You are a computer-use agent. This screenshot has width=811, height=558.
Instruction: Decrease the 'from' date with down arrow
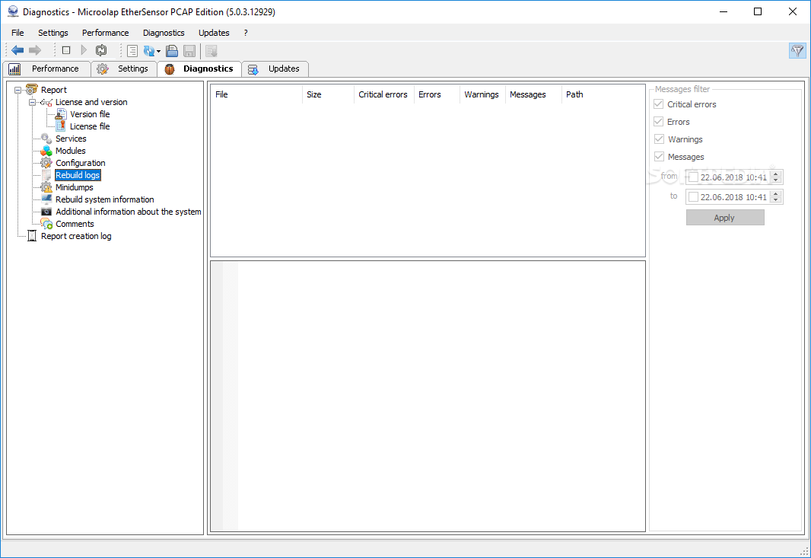coord(776,180)
